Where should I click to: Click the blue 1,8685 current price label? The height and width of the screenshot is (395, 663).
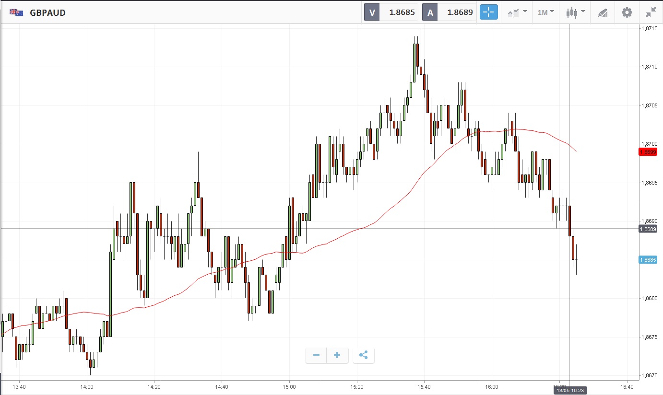[648, 260]
